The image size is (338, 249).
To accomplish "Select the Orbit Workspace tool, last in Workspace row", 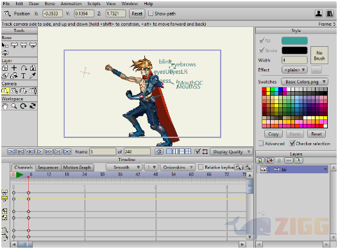I will click(x=33, y=106).
